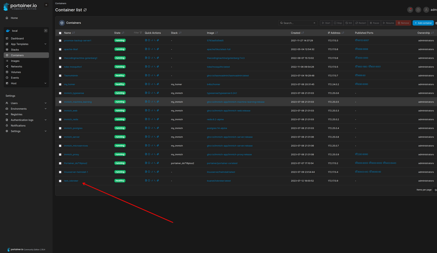Expand the App Templates sidebar chevron
The width and height of the screenshot is (437, 253).
click(x=46, y=44)
